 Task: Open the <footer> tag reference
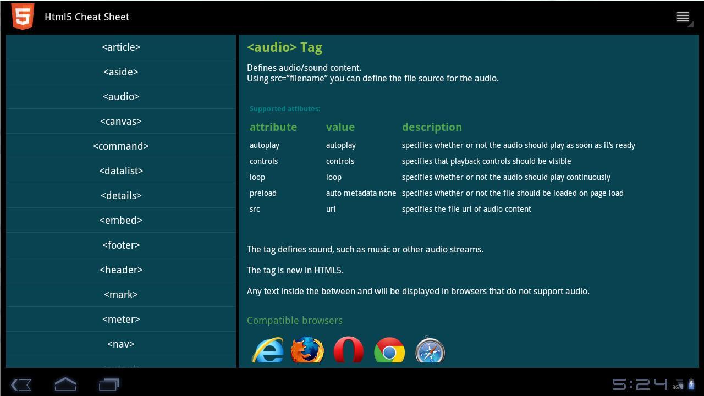coord(120,245)
